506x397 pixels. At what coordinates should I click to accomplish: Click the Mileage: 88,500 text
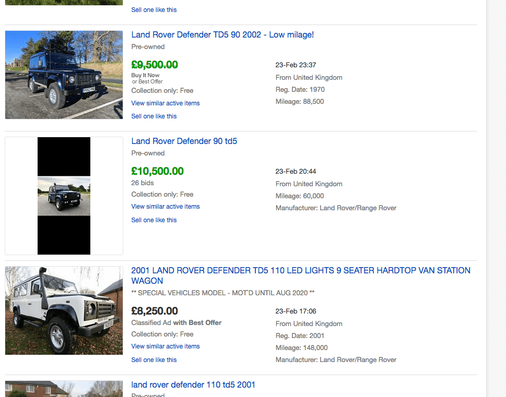(299, 102)
